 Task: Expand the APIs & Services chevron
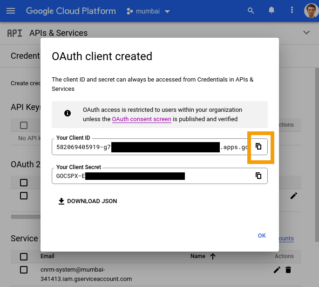pyautogui.click(x=306, y=32)
